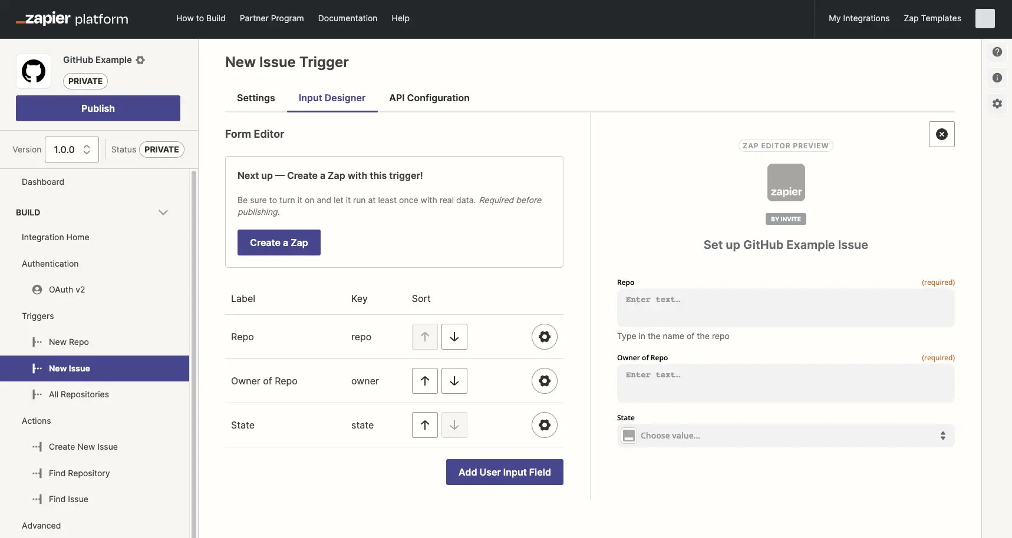Open the help question mark icon
Image resolution: width=1012 pixels, height=538 pixels.
[x=997, y=51]
